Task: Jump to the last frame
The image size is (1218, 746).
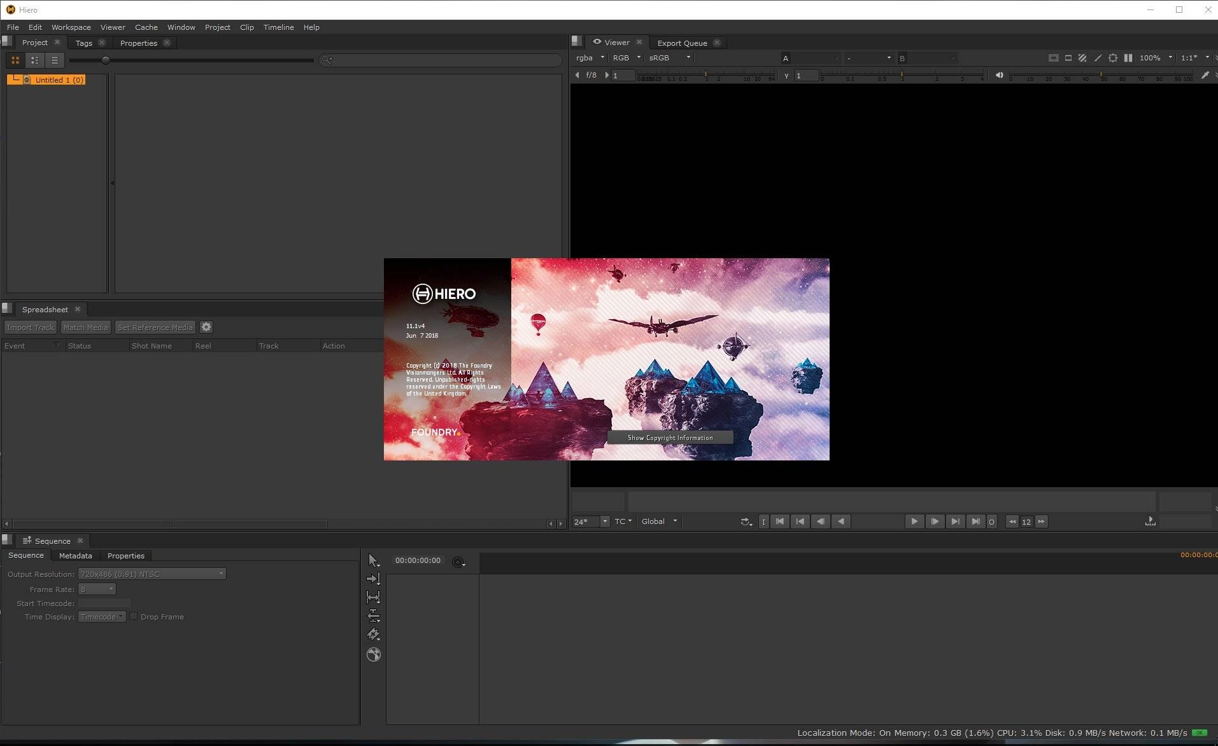Action: [x=975, y=522]
